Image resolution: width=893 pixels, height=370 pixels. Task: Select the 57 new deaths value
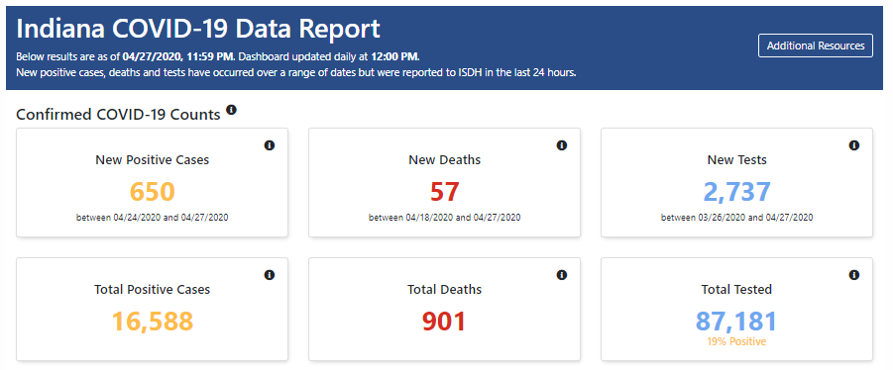pos(444,192)
